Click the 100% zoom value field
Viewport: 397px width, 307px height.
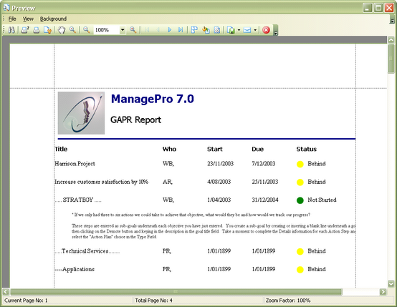(x=107, y=30)
